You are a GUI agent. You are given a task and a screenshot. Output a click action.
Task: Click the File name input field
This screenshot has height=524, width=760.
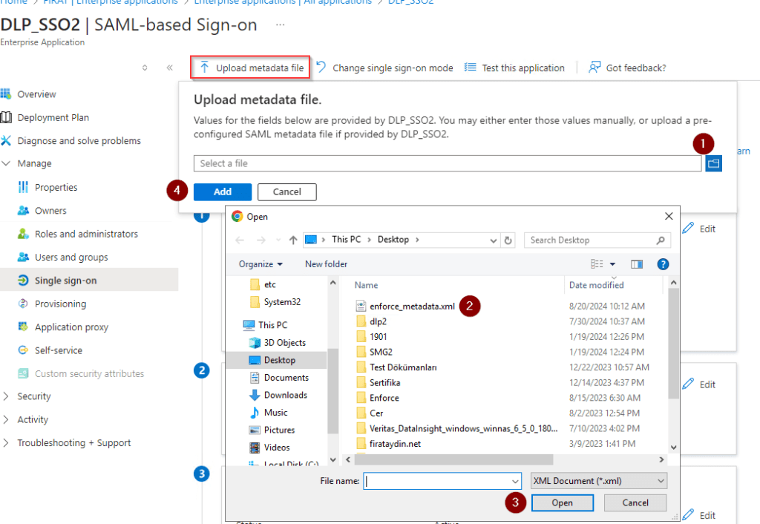click(438, 481)
